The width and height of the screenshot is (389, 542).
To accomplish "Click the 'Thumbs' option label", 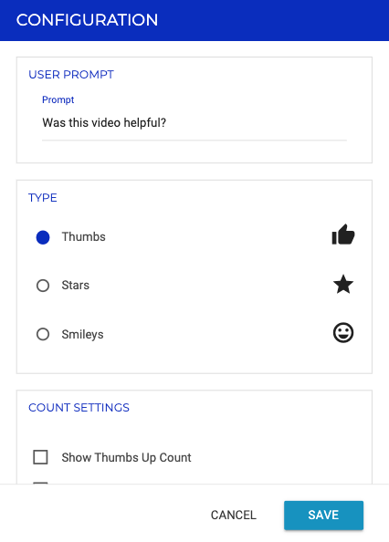I will 84,236.
